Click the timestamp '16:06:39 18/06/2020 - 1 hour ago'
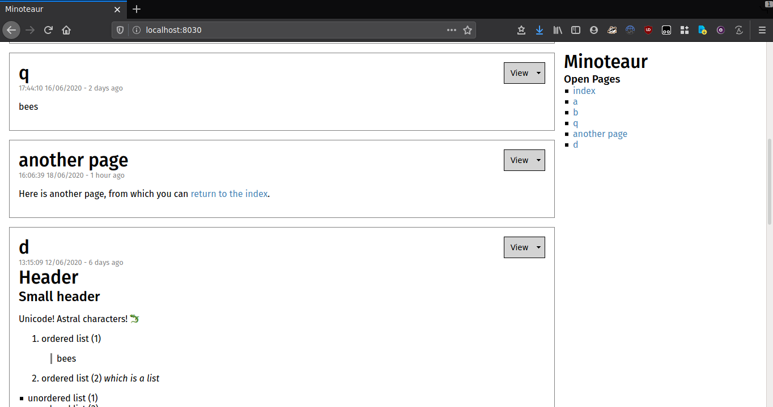This screenshot has width=773, height=407. pyautogui.click(x=72, y=175)
